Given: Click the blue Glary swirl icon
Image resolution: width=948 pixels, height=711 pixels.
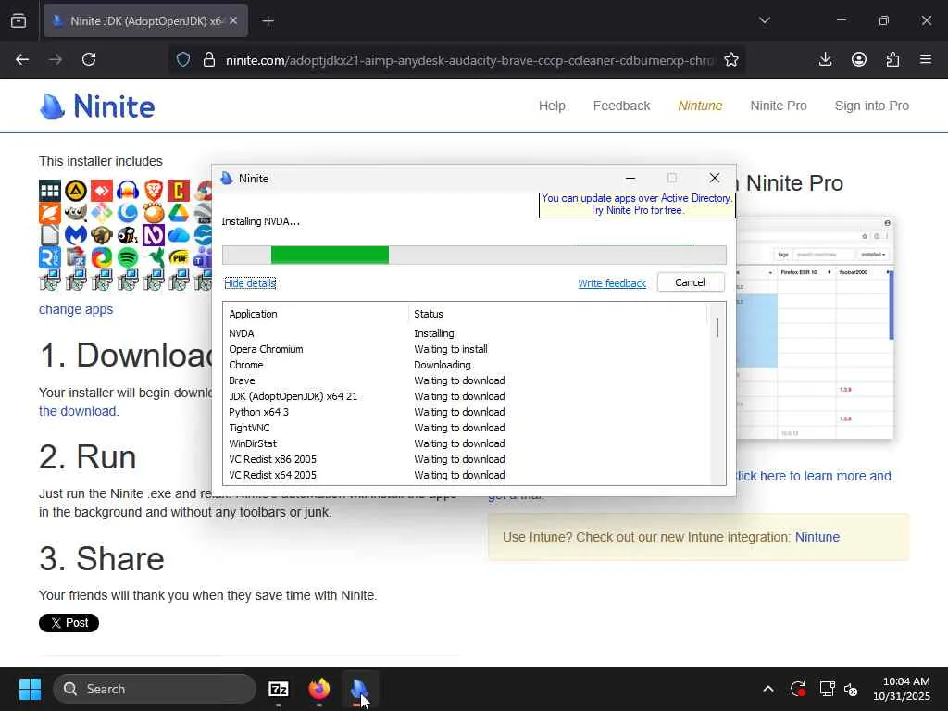Looking at the screenshot, I should click(128, 214).
